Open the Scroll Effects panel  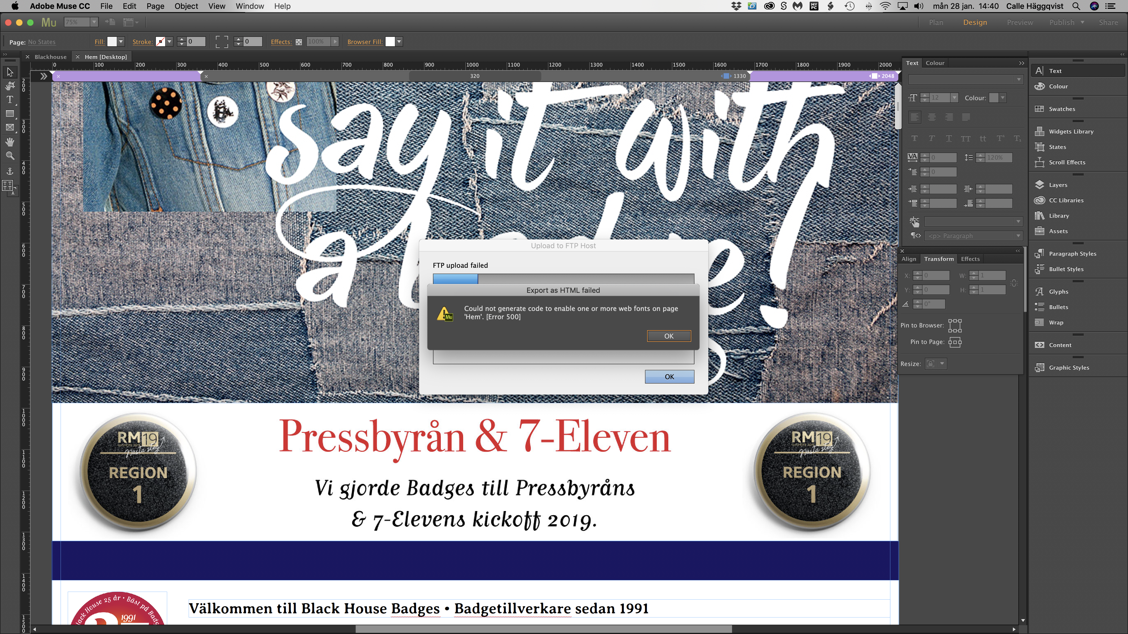coord(1077,162)
